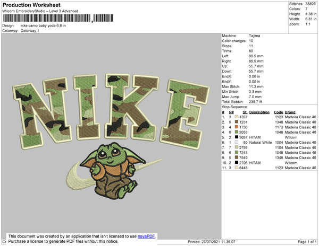The image size is (319, 246).
Task: Click the cream swatch for stop 1 (1327)
Action: tap(237, 117)
